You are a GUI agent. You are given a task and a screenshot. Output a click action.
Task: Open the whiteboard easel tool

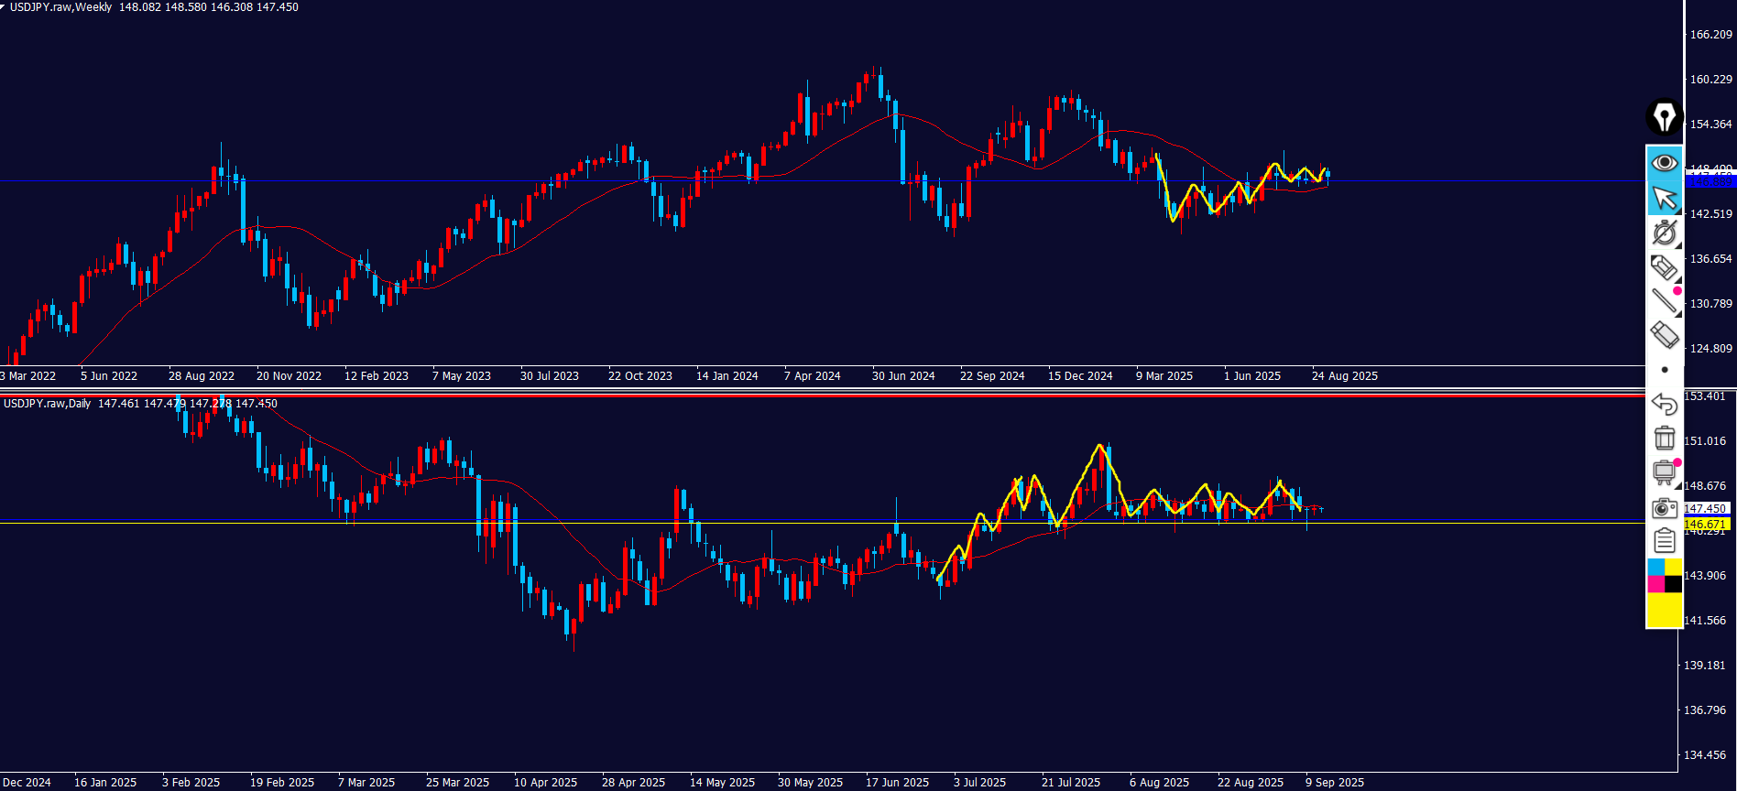point(1664,472)
